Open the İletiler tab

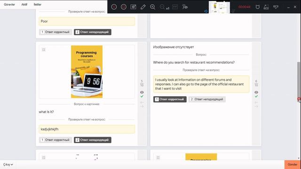coord(38,4)
